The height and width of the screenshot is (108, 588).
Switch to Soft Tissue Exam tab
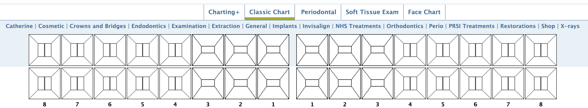click(x=372, y=12)
